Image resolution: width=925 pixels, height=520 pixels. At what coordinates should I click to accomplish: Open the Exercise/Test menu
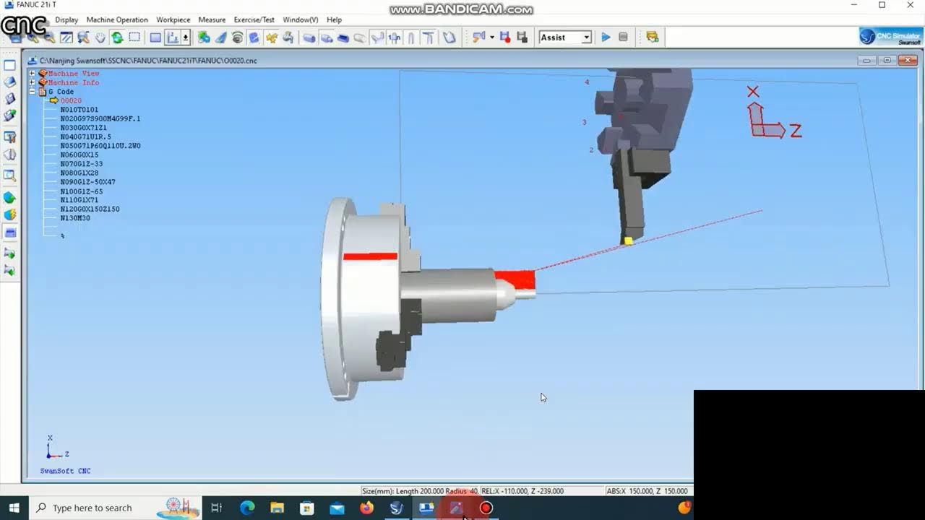pyautogui.click(x=254, y=19)
